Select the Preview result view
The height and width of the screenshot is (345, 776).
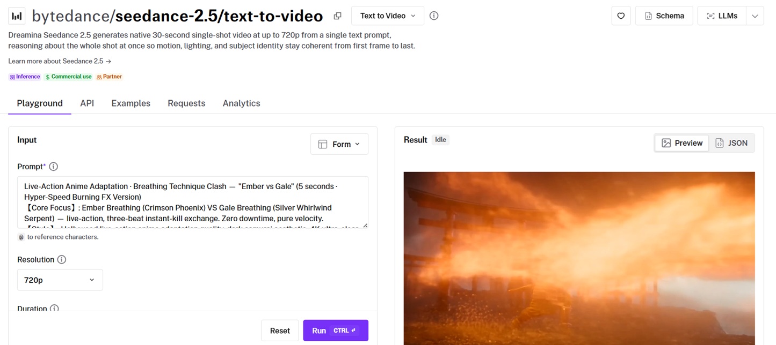(x=682, y=143)
